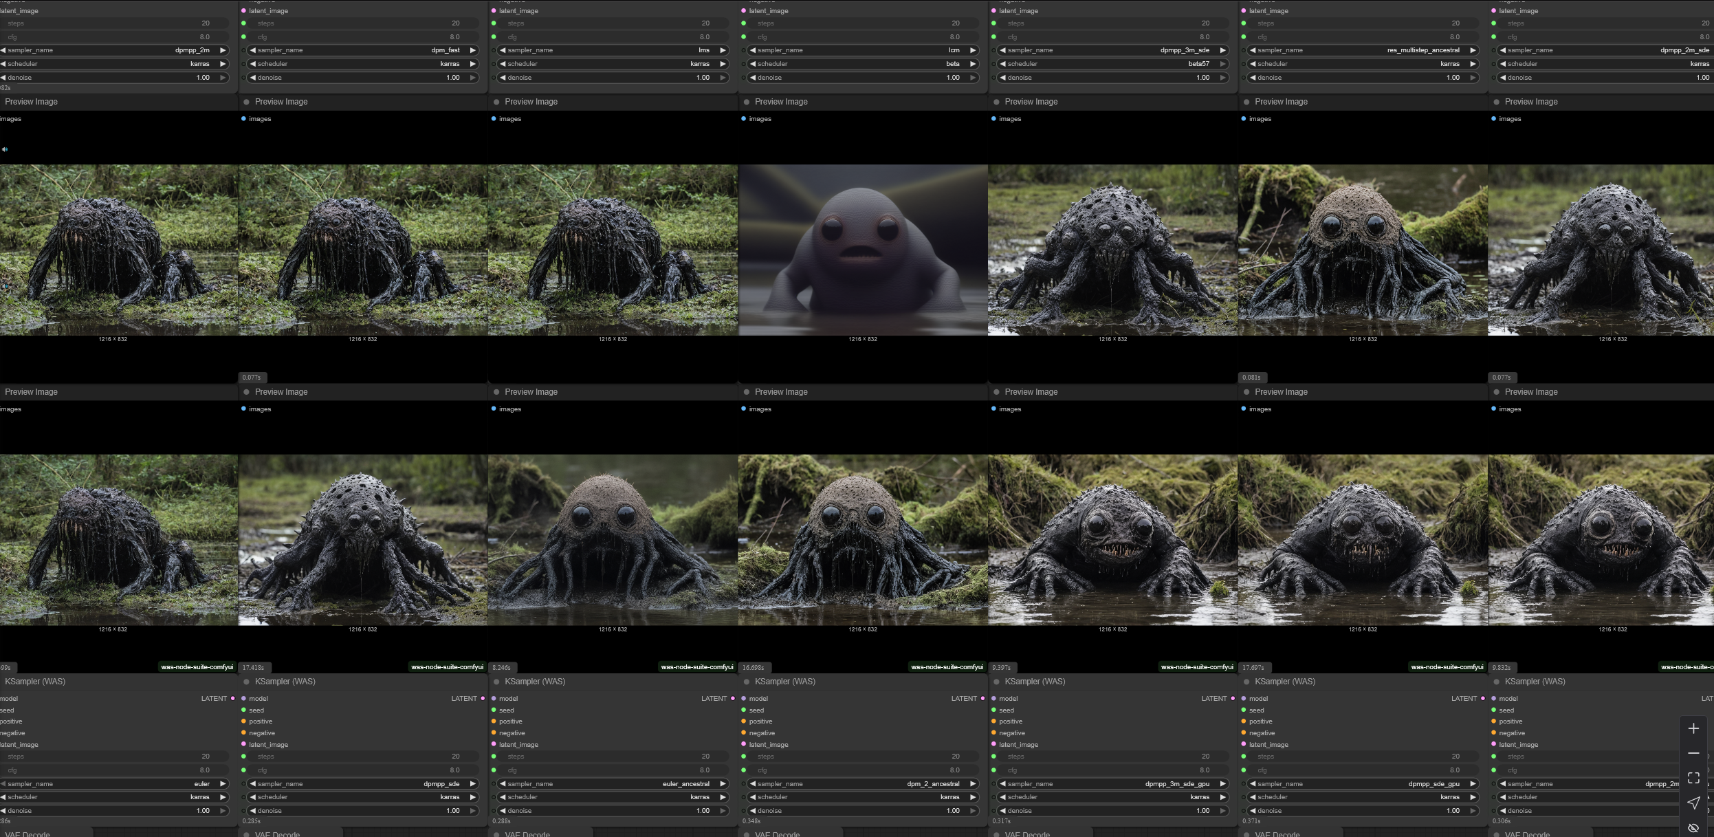This screenshot has height=837, width=1714.
Task: Toggle link visibility eye icon
Action: click(1693, 827)
